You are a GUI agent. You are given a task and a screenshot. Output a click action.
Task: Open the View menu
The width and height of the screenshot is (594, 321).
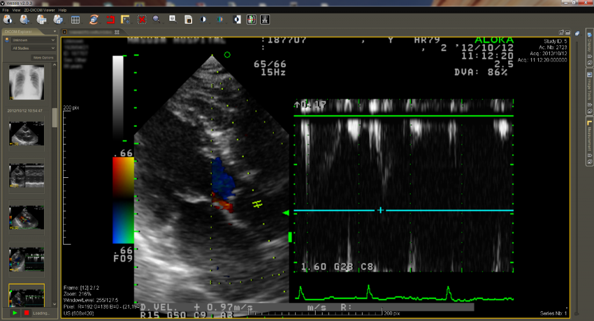[x=16, y=10]
